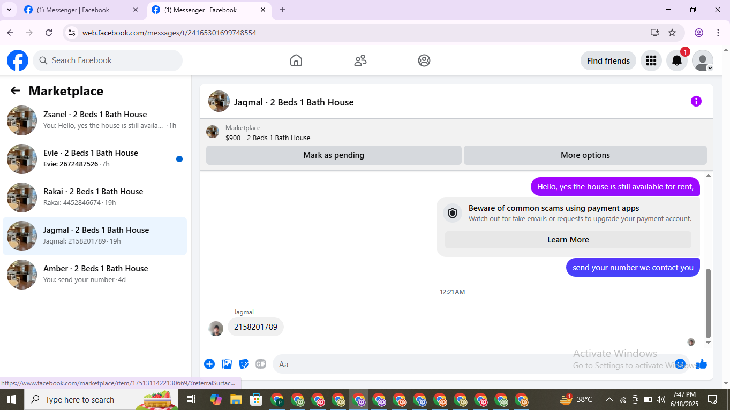Click the chat scrollbar thumb
This screenshot has height=410, width=730.
(708, 303)
